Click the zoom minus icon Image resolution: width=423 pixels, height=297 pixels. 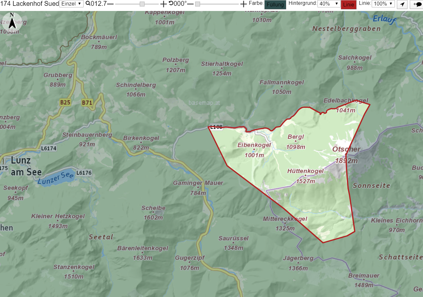(x=110, y=4)
